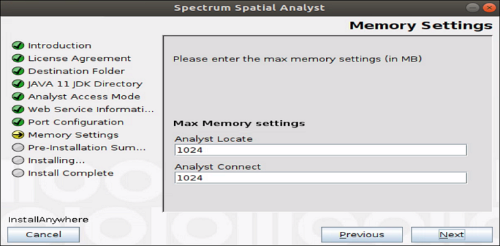Click the check icon next to Port Configuration
Image resolution: width=500 pixels, height=246 pixels.
pos(18,122)
